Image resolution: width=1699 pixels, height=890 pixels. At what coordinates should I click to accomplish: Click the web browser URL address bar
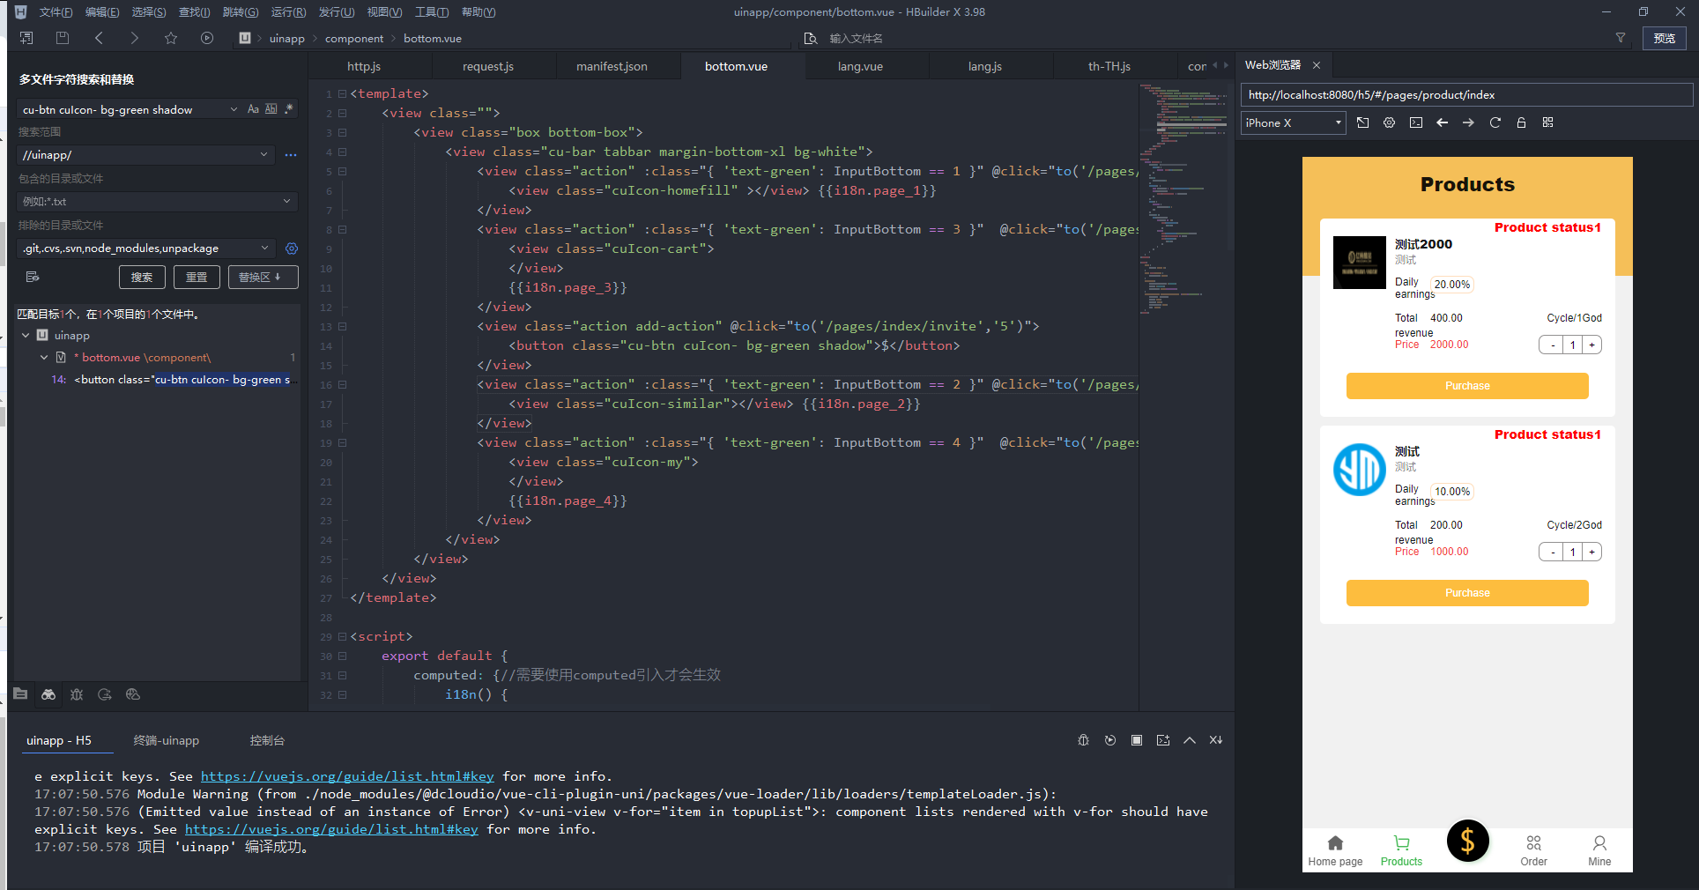point(1466,95)
